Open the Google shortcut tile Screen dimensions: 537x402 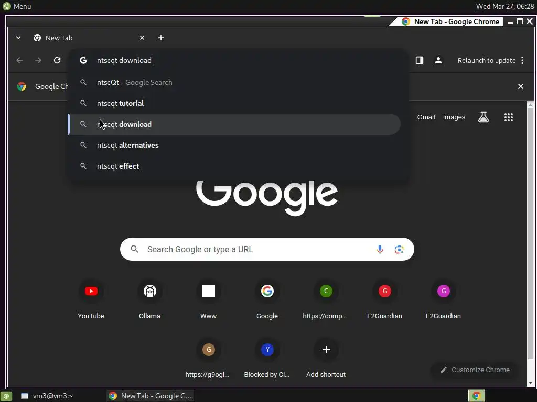click(267, 300)
